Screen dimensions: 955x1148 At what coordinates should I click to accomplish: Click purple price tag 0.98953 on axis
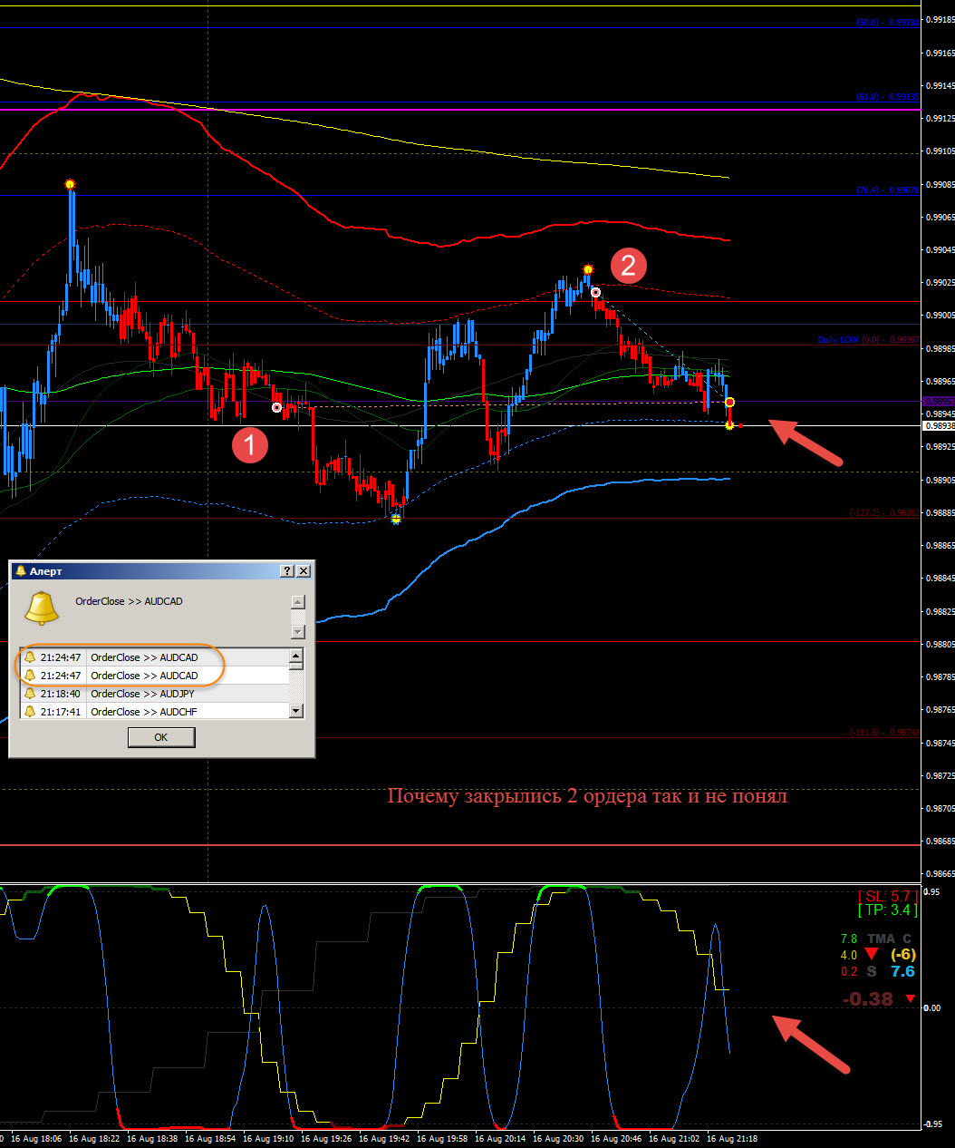point(939,402)
